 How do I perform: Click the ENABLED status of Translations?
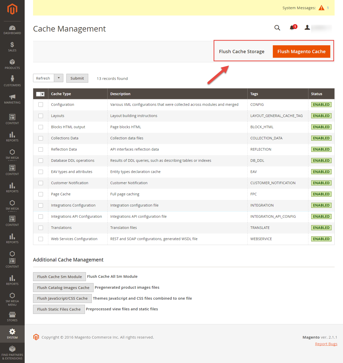point(321,228)
